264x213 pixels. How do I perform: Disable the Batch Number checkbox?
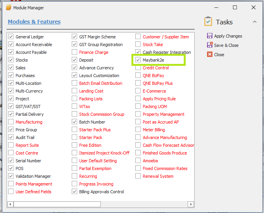point(74,122)
